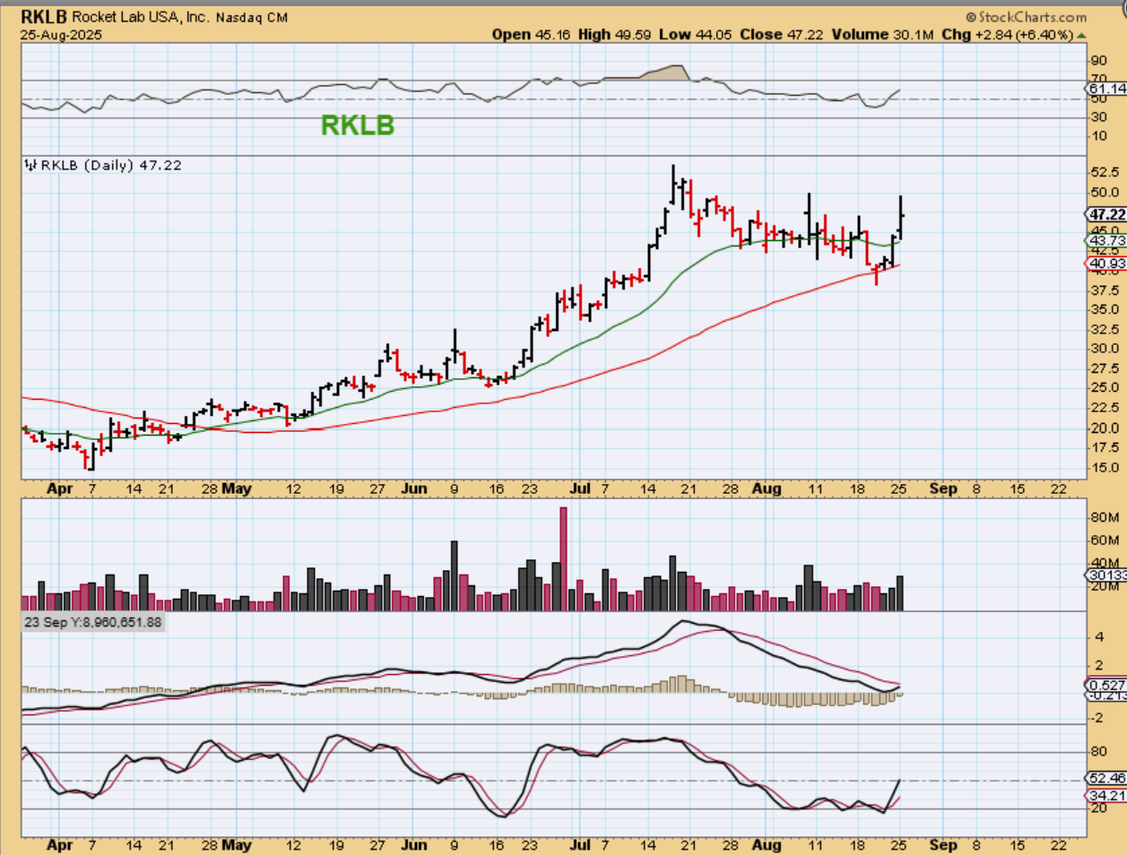Click the latest price bar near 47.22
The image size is (1127, 855).
tap(901, 218)
